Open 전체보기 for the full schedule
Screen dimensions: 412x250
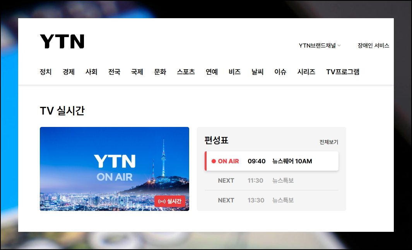[329, 142]
